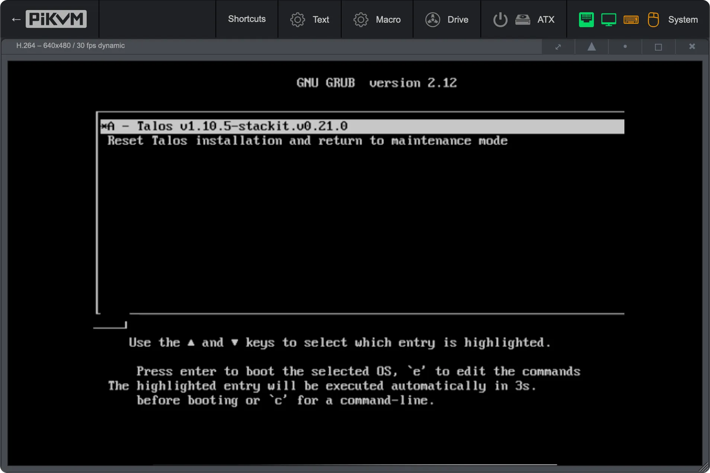Viewport: 710px width, 473px height.
Task: Click the fullscreen expand arrow on stream bar
Action: [558, 46]
